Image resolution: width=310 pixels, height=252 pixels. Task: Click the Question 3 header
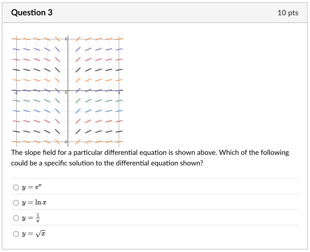(32, 12)
